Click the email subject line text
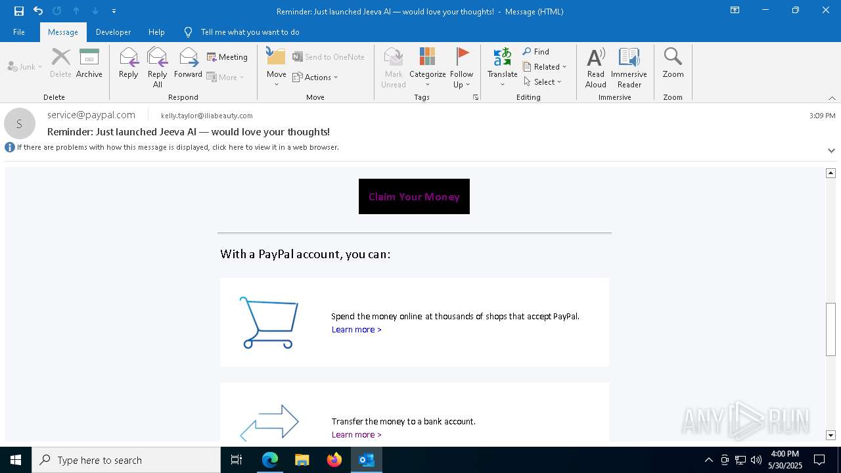841x473 pixels. (189, 131)
